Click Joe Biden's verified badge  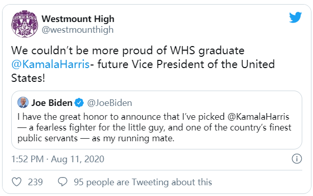(x=79, y=103)
